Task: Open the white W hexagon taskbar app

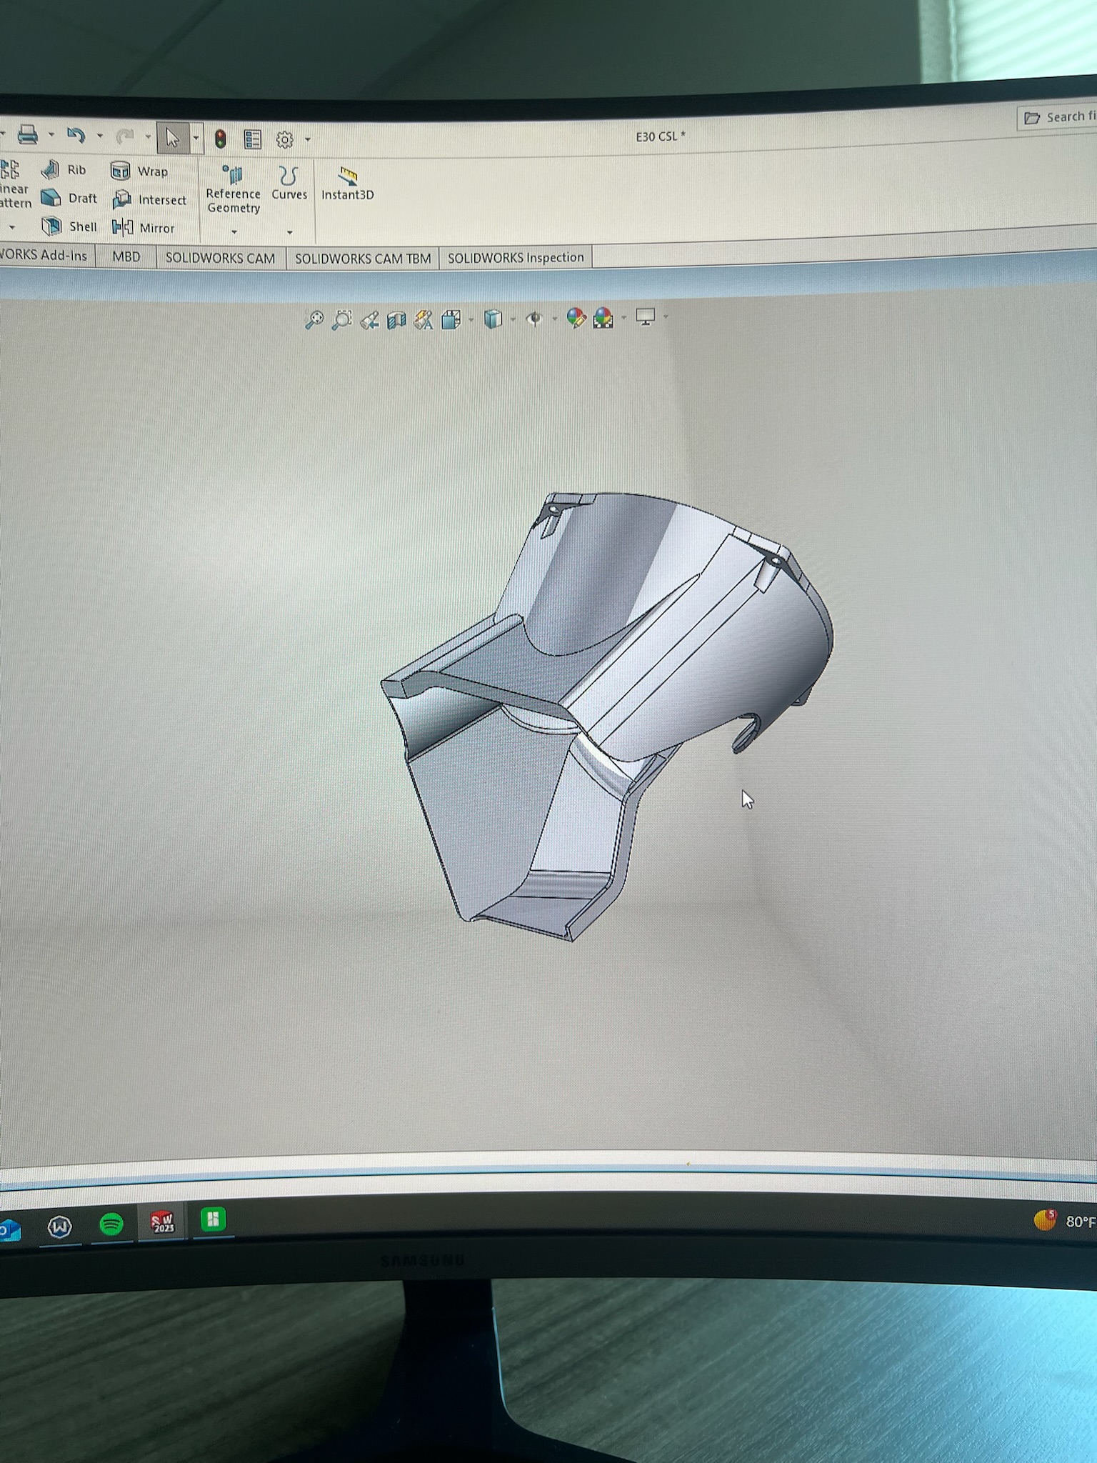Action: pos(60,1227)
